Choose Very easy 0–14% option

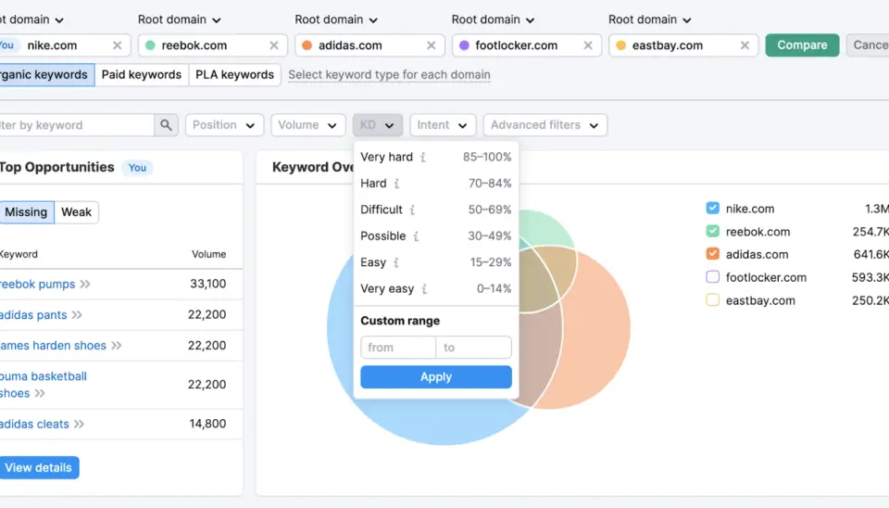tap(436, 289)
